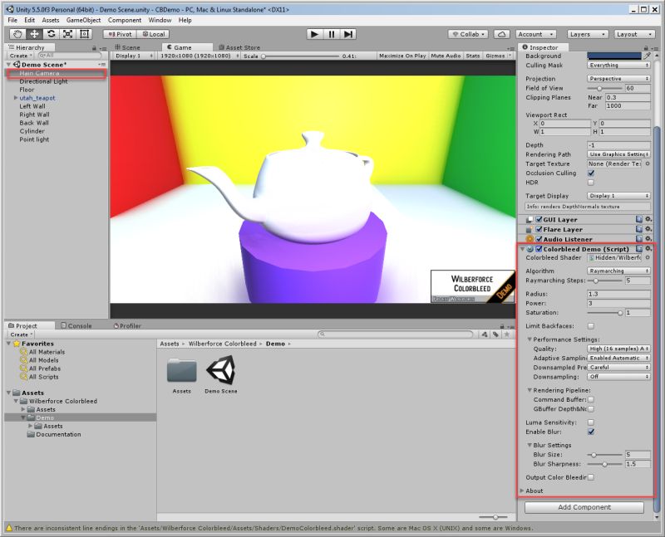Click the Background color swatch
Viewport: 665px width, 537px height.
pyautogui.click(x=614, y=56)
